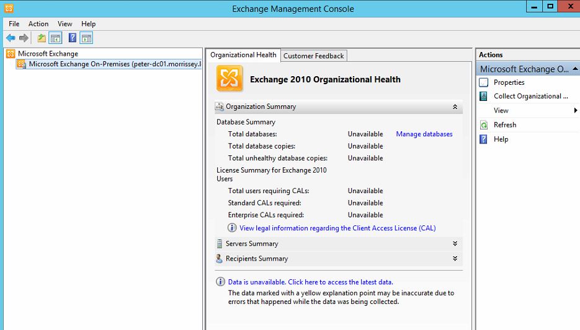Open the File menu
The image size is (580, 330).
click(x=14, y=24)
